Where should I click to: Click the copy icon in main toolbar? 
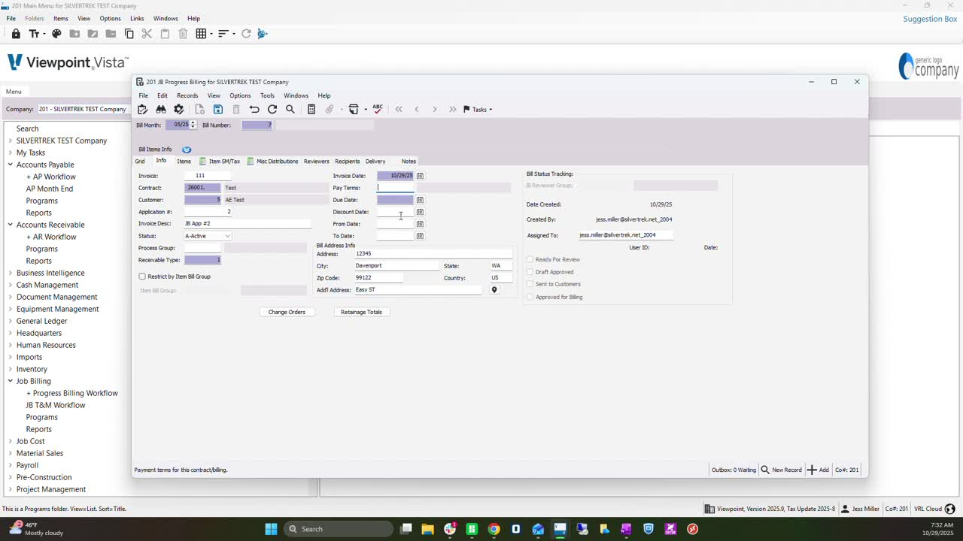pos(129,34)
